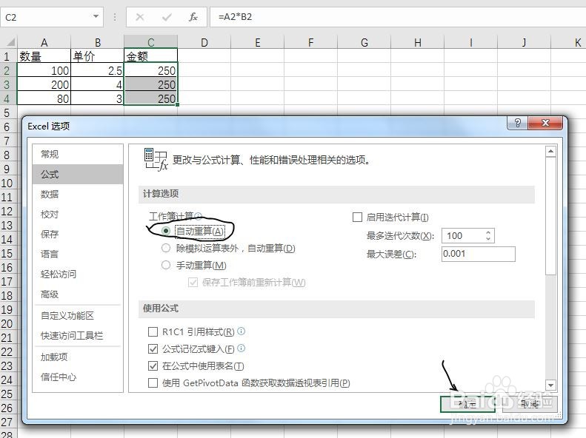Click cell A4 with value 80
586x438 pixels.
click(x=44, y=98)
